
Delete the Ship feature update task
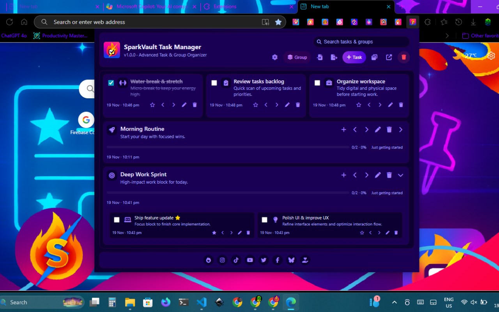[x=248, y=233]
